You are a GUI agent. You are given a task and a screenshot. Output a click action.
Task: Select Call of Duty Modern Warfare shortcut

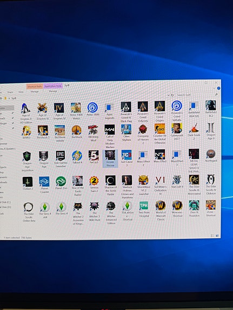pyautogui.click(x=110, y=129)
